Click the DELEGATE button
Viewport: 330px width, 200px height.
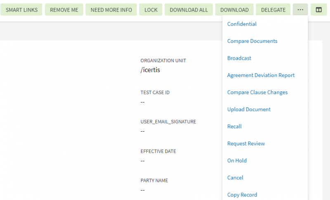point(273,10)
